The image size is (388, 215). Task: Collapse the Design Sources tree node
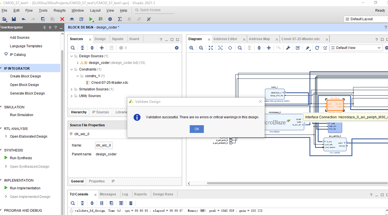[x=72, y=56]
